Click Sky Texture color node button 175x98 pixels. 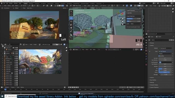pyautogui.click(x=165, y=51)
